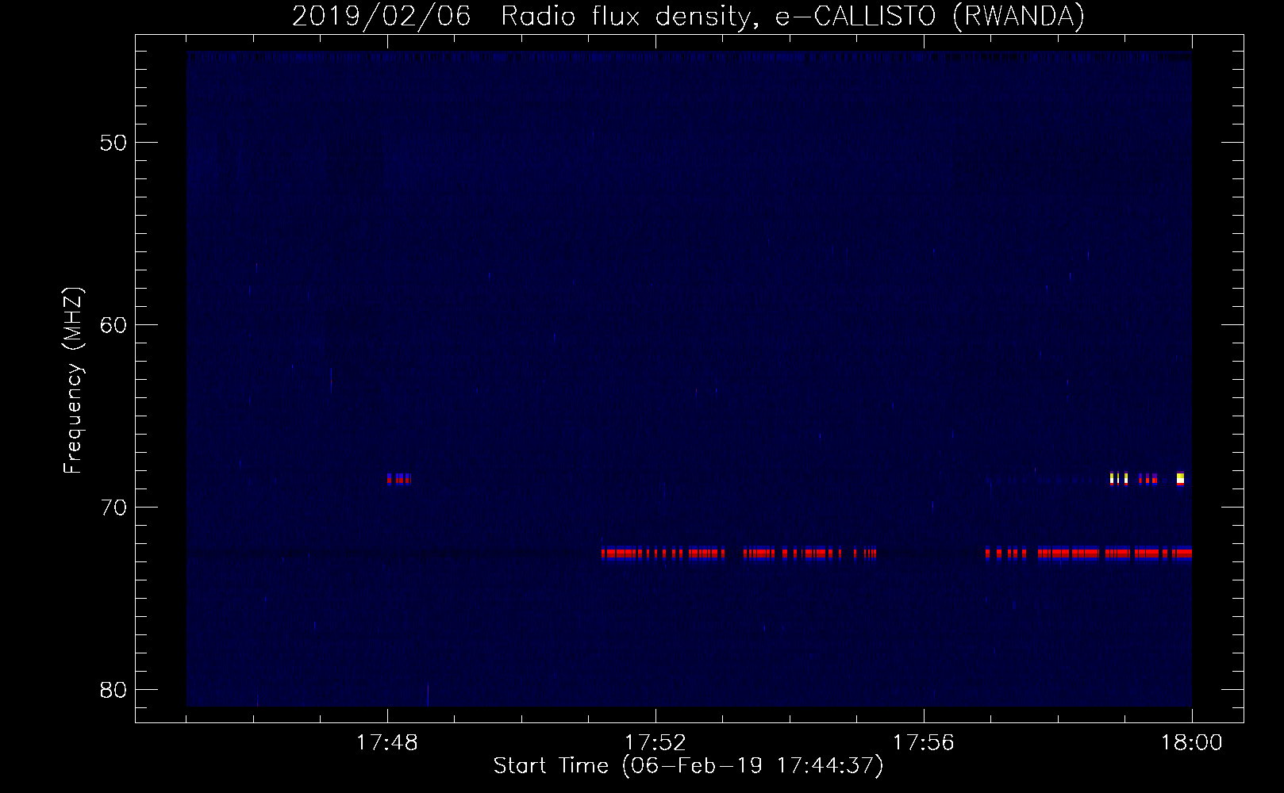Image resolution: width=1284 pixels, height=793 pixels.
Task: Click the 60 MHz frequency tick label
Action: click(113, 325)
